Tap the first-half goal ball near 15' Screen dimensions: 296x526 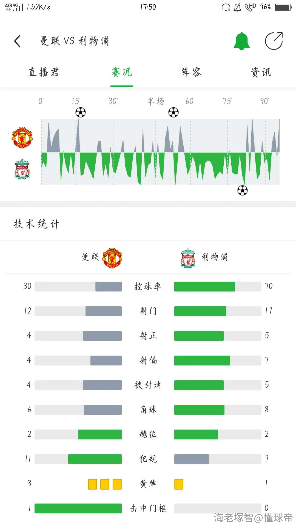[x=81, y=112]
